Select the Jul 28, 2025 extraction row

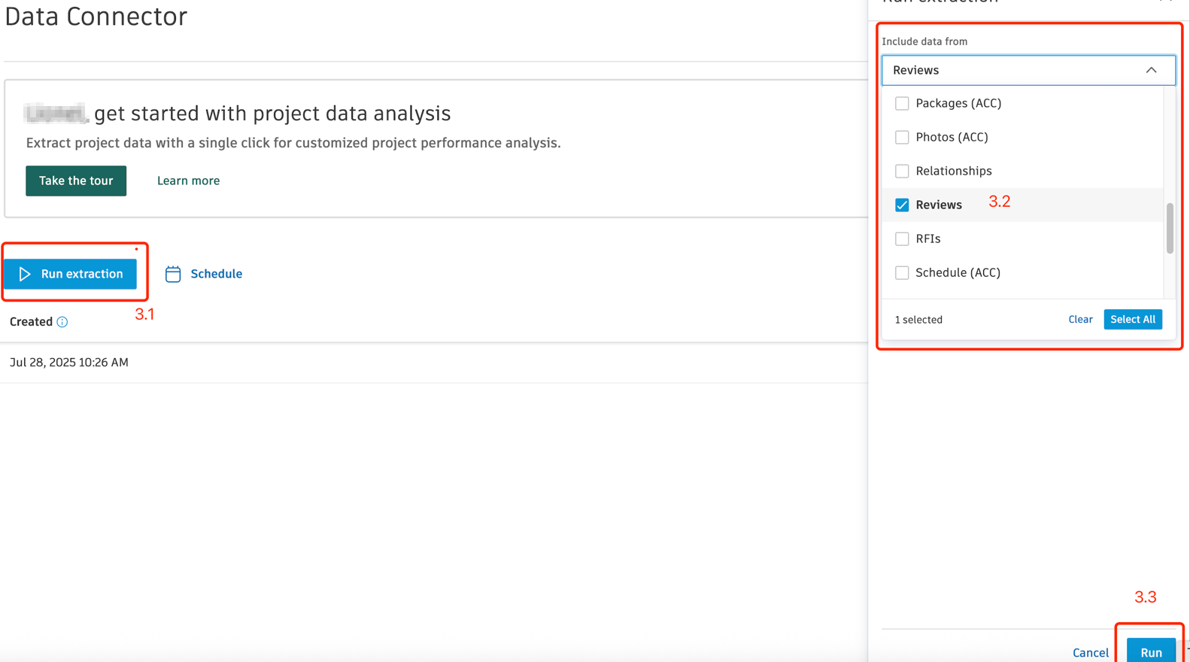click(x=434, y=363)
